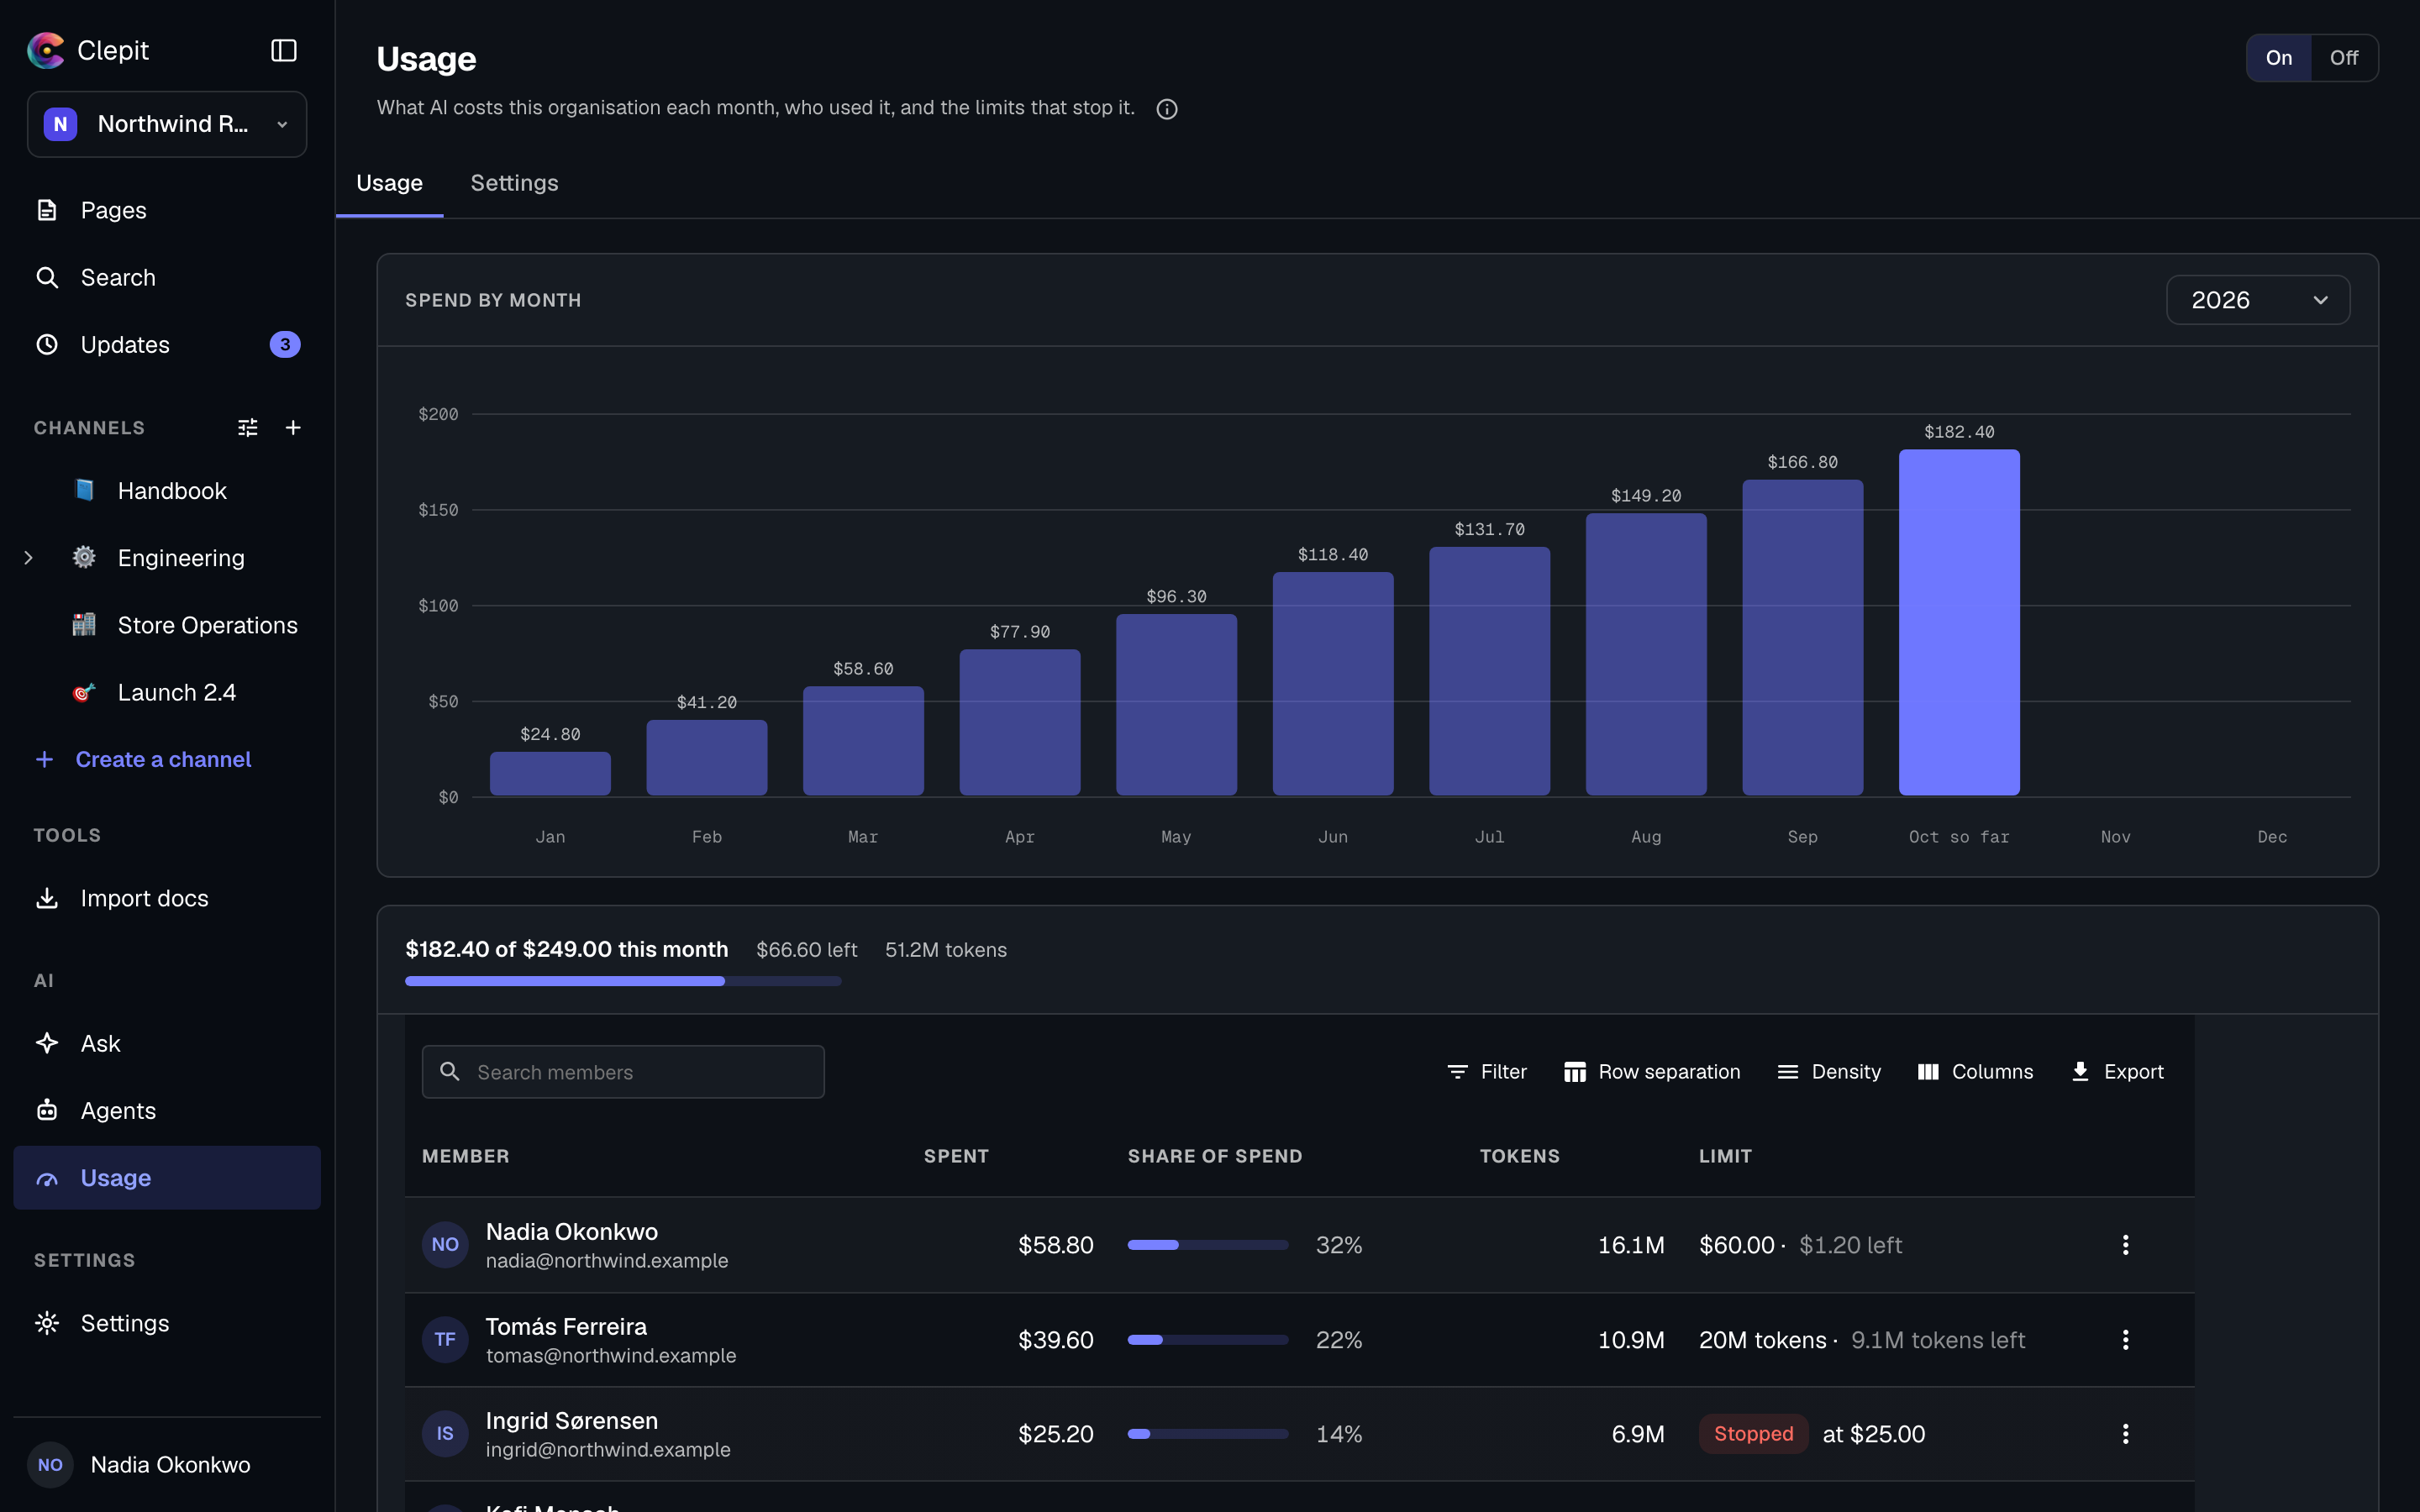Open channel sort options icon
This screenshot has height=1512, width=2420.
[248, 428]
